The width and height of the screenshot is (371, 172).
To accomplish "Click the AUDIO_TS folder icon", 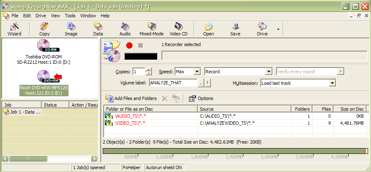I will coord(109,116).
